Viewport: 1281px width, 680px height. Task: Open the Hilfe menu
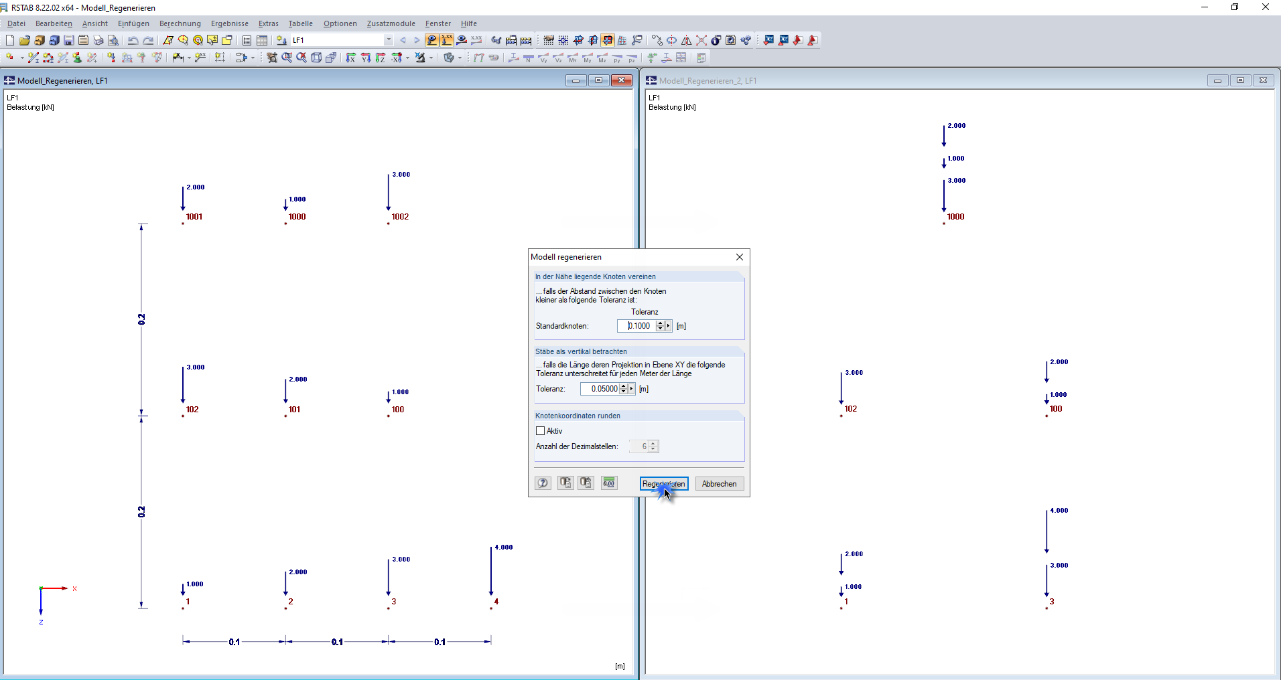(468, 23)
